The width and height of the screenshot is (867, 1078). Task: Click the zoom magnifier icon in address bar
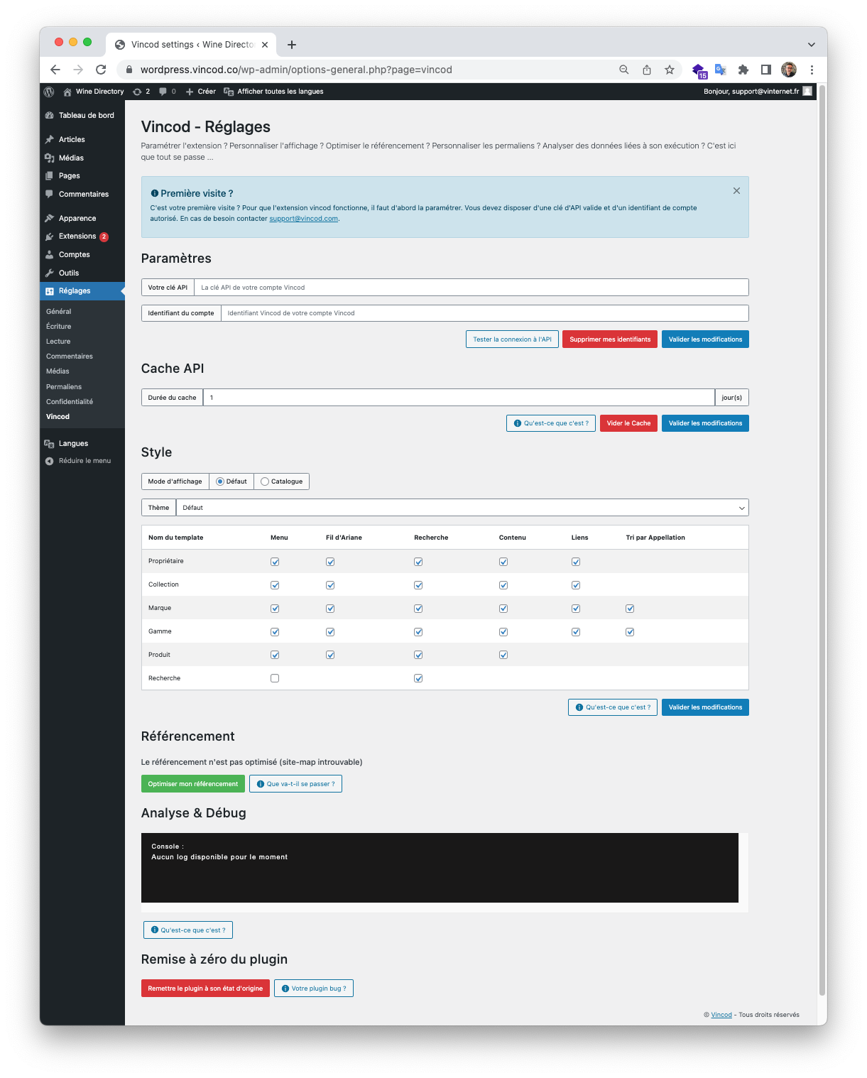click(x=624, y=70)
